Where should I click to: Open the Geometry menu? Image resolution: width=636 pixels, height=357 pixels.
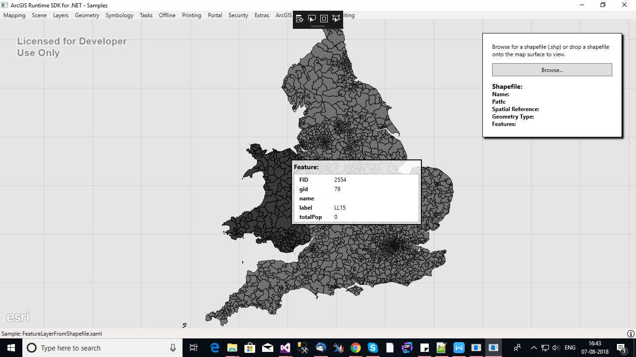[87, 15]
